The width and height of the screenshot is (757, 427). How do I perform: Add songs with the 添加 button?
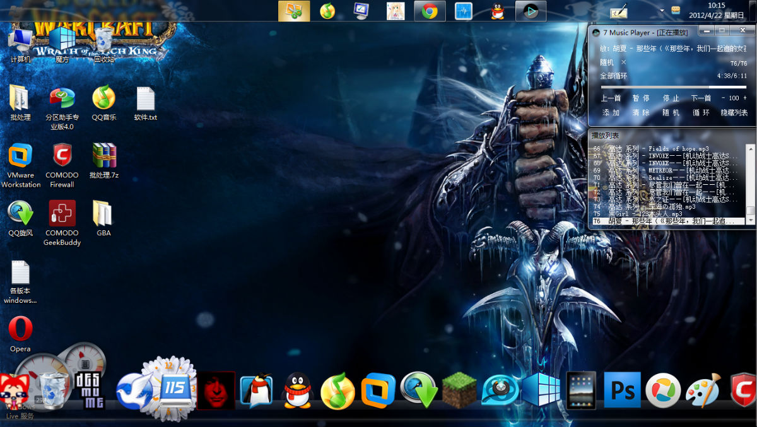(x=611, y=112)
